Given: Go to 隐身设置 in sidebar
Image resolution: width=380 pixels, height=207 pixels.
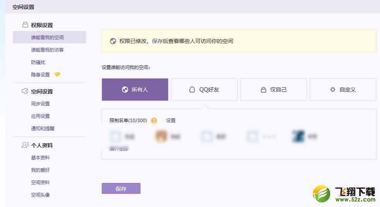Looking at the screenshot, I should pos(41,74).
